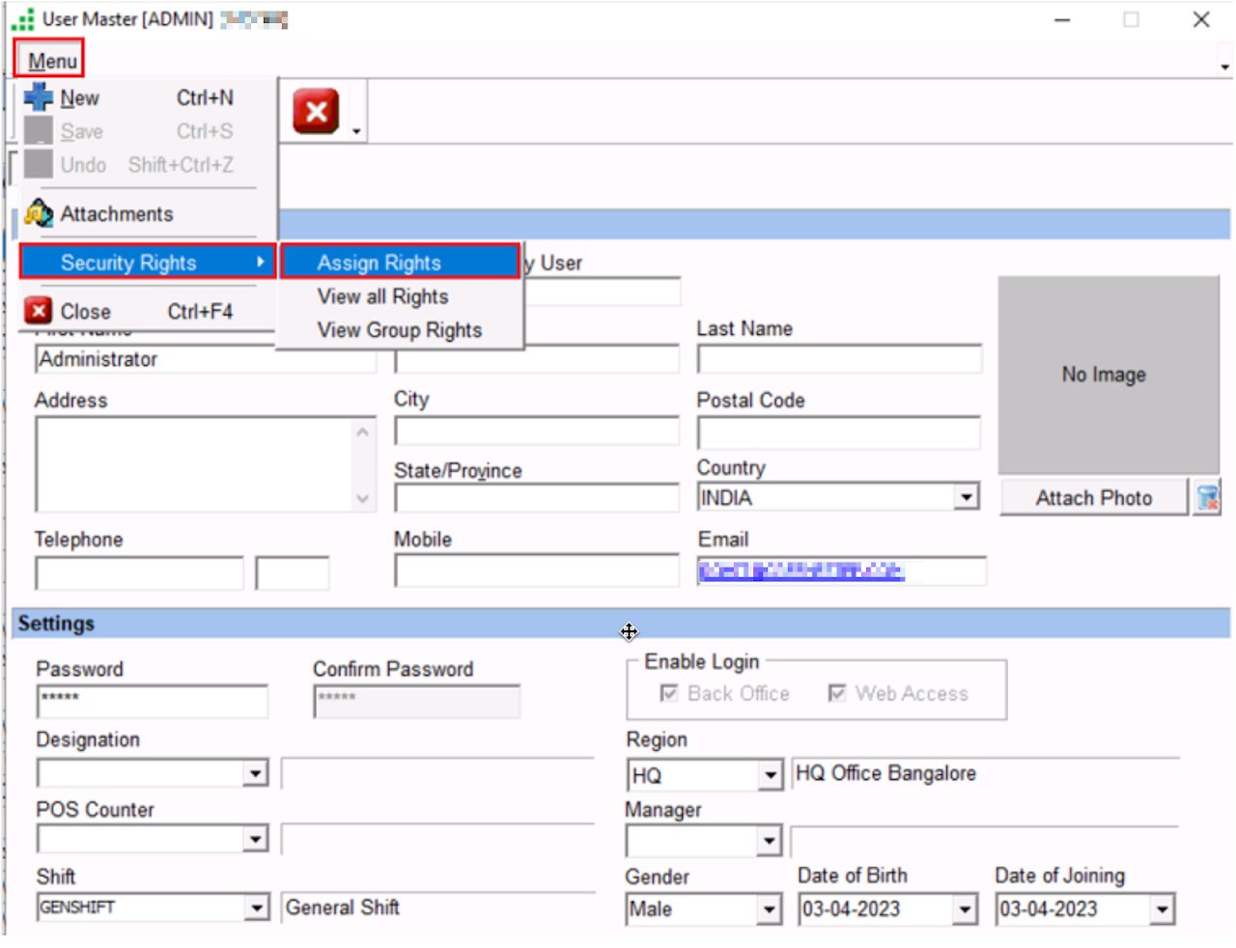Open the Region HQ dropdown
The image size is (1236, 948).
(770, 775)
